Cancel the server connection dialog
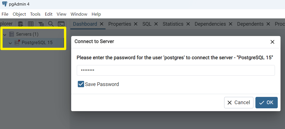This screenshot has height=129, width=285. pyautogui.click(x=239, y=102)
